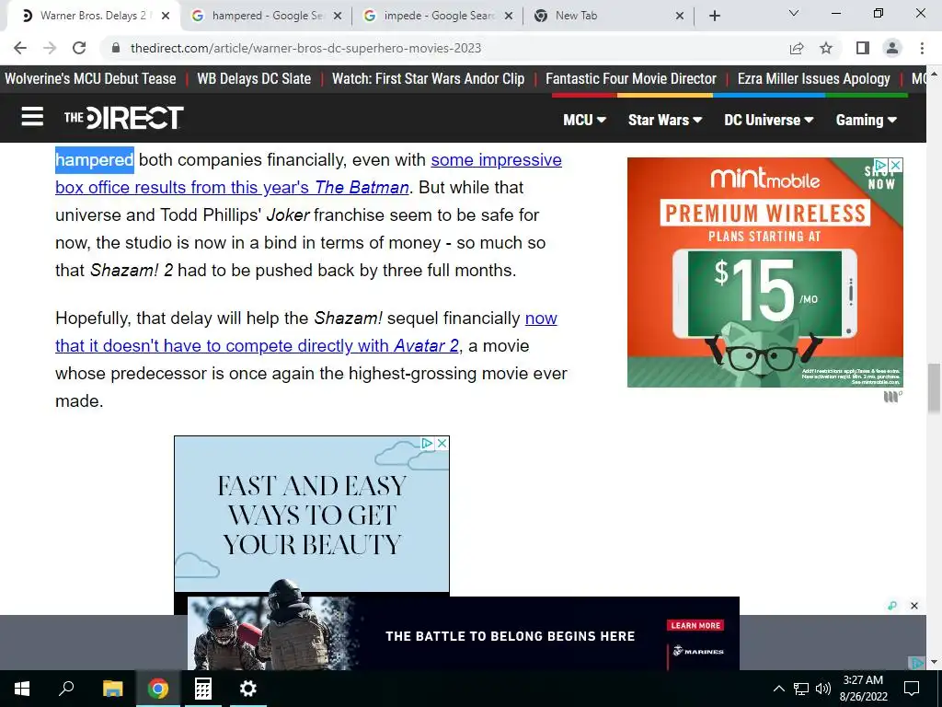Close the hampered Google Search tab
Image resolution: width=942 pixels, height=707 pixels.
(338, 17)
